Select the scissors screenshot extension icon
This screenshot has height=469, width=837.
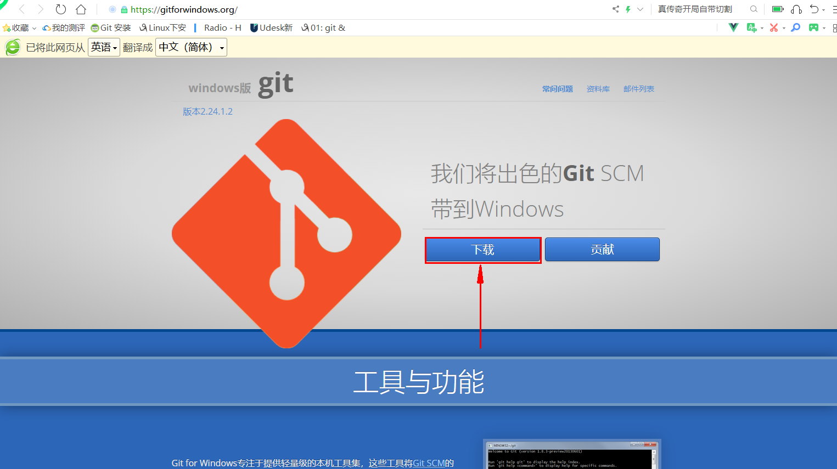pyautogui.click(x=774, y=27)
